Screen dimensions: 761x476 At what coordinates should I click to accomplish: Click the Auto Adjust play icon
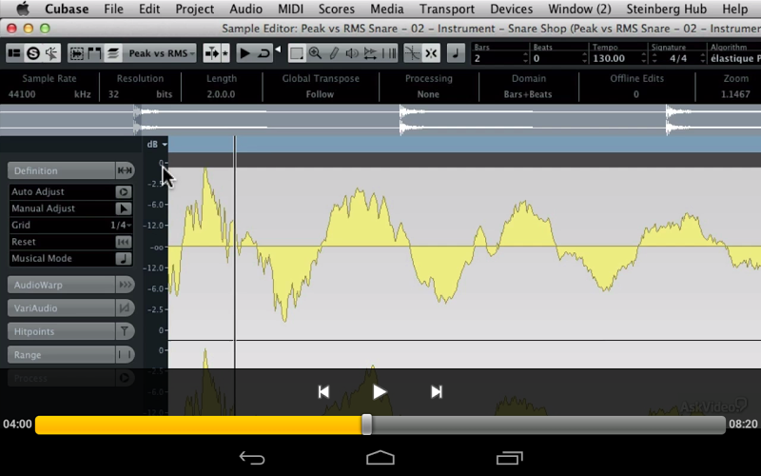124,192
